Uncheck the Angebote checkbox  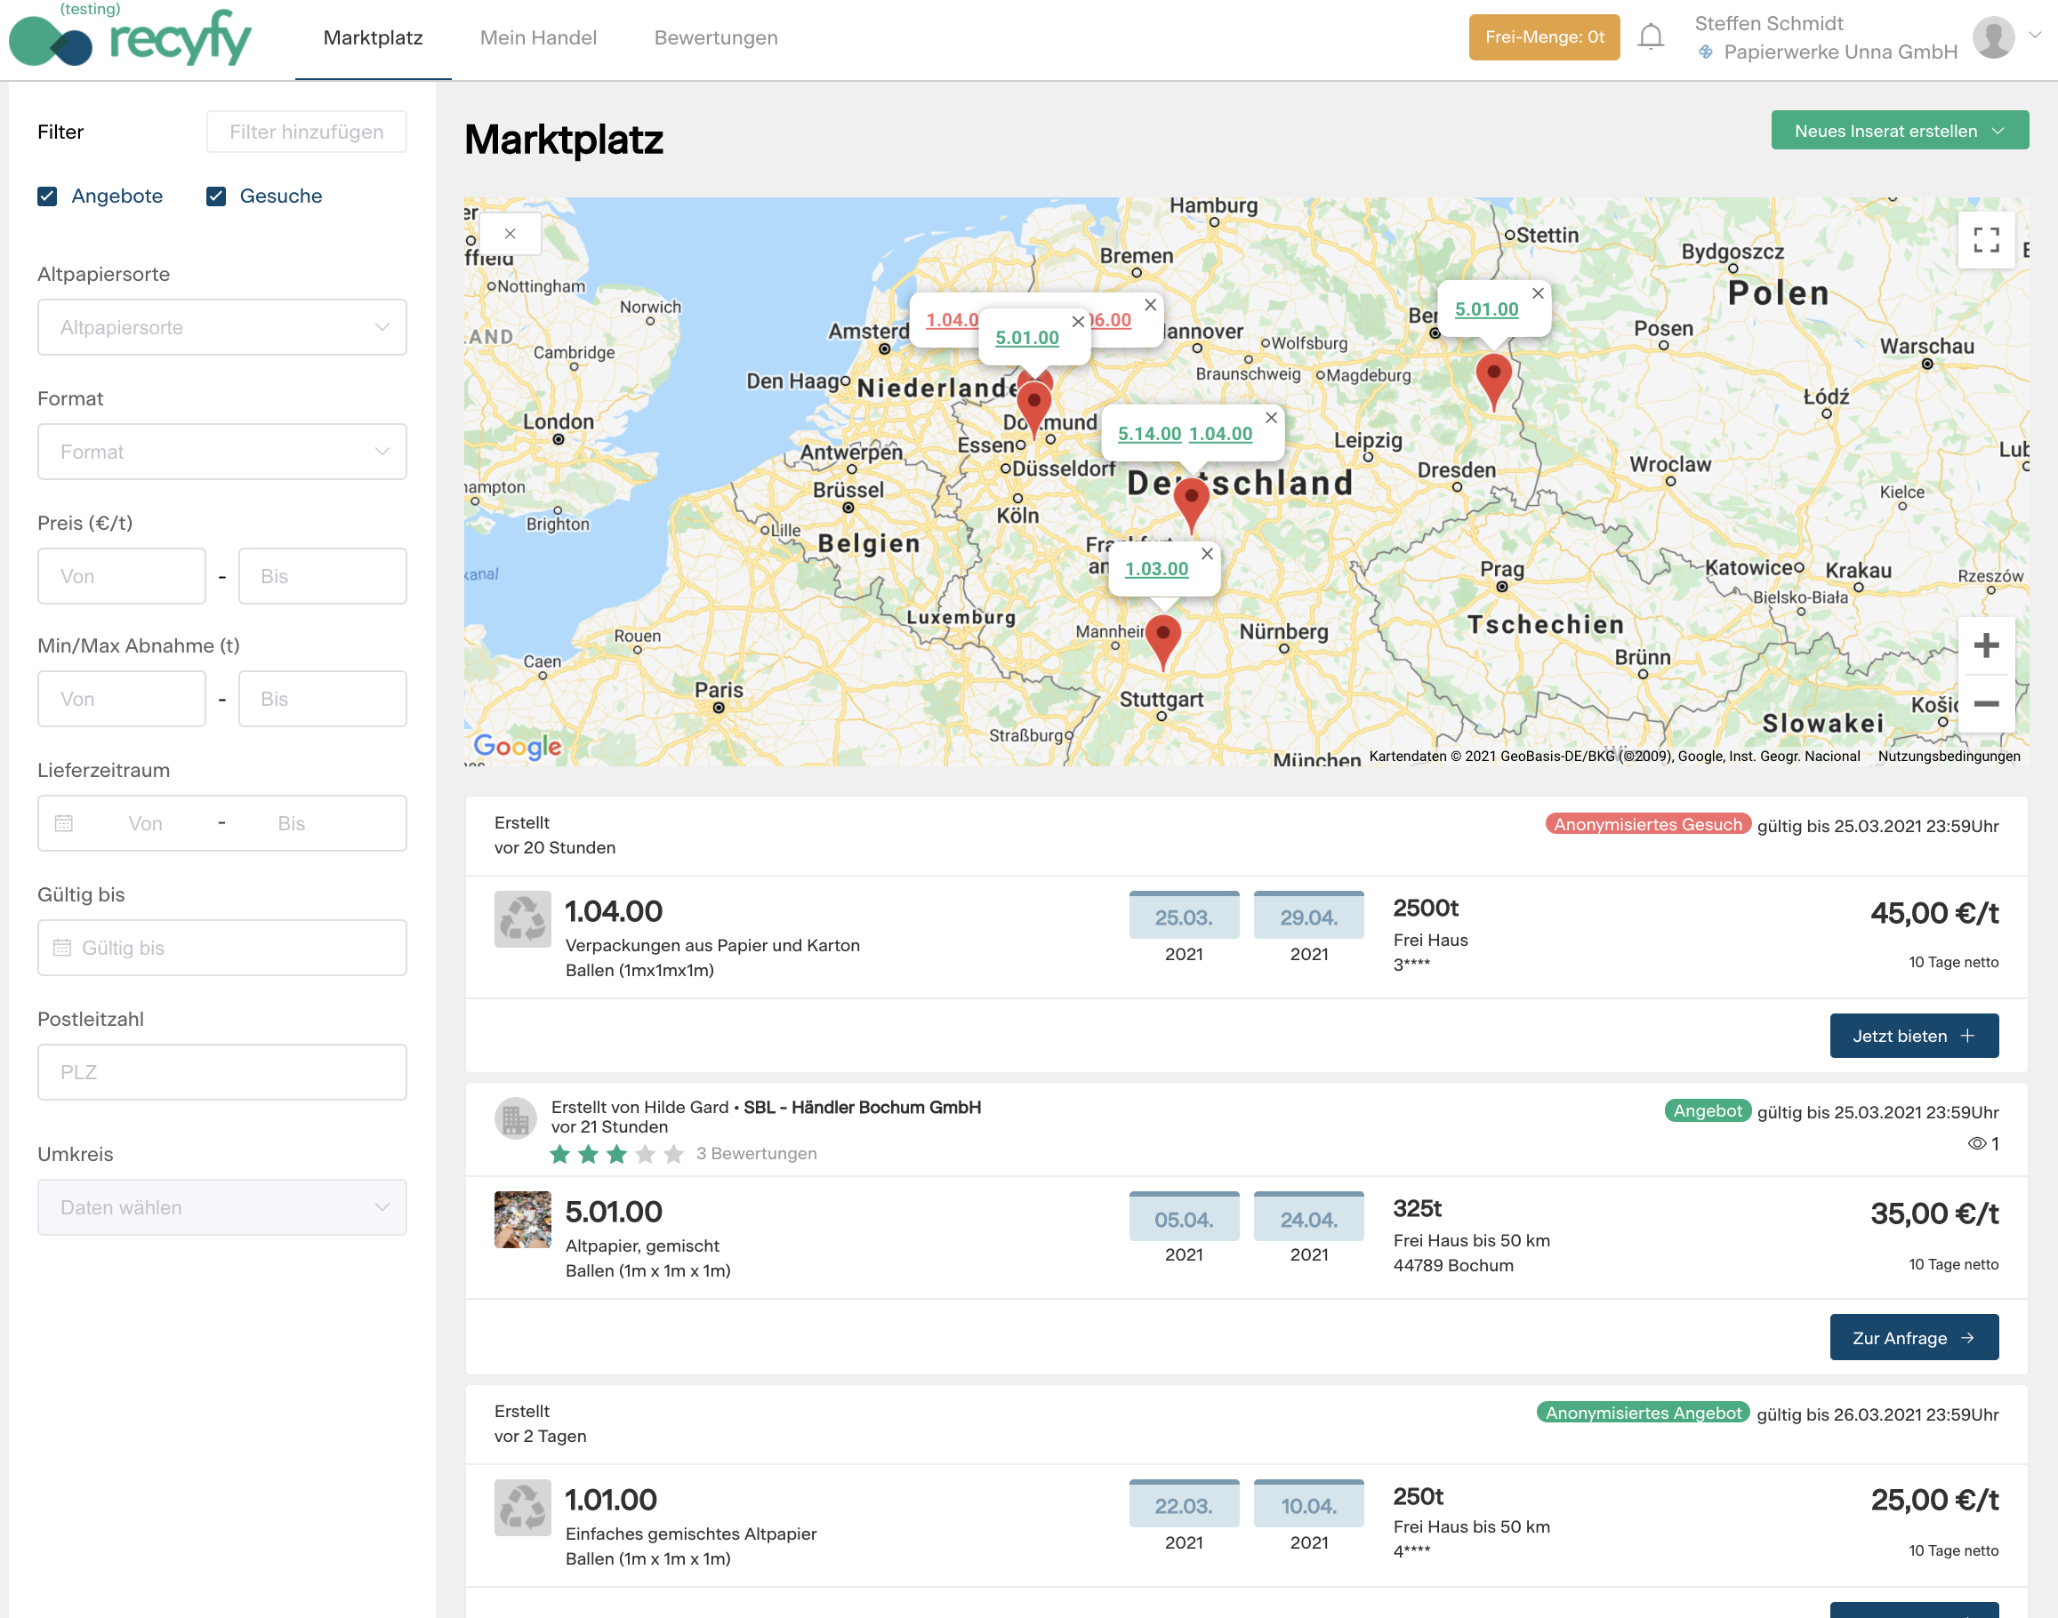(x=47, y=196)
